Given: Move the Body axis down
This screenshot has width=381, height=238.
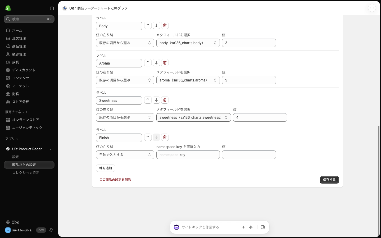Looking at the screenshot, I should point(156,25).
